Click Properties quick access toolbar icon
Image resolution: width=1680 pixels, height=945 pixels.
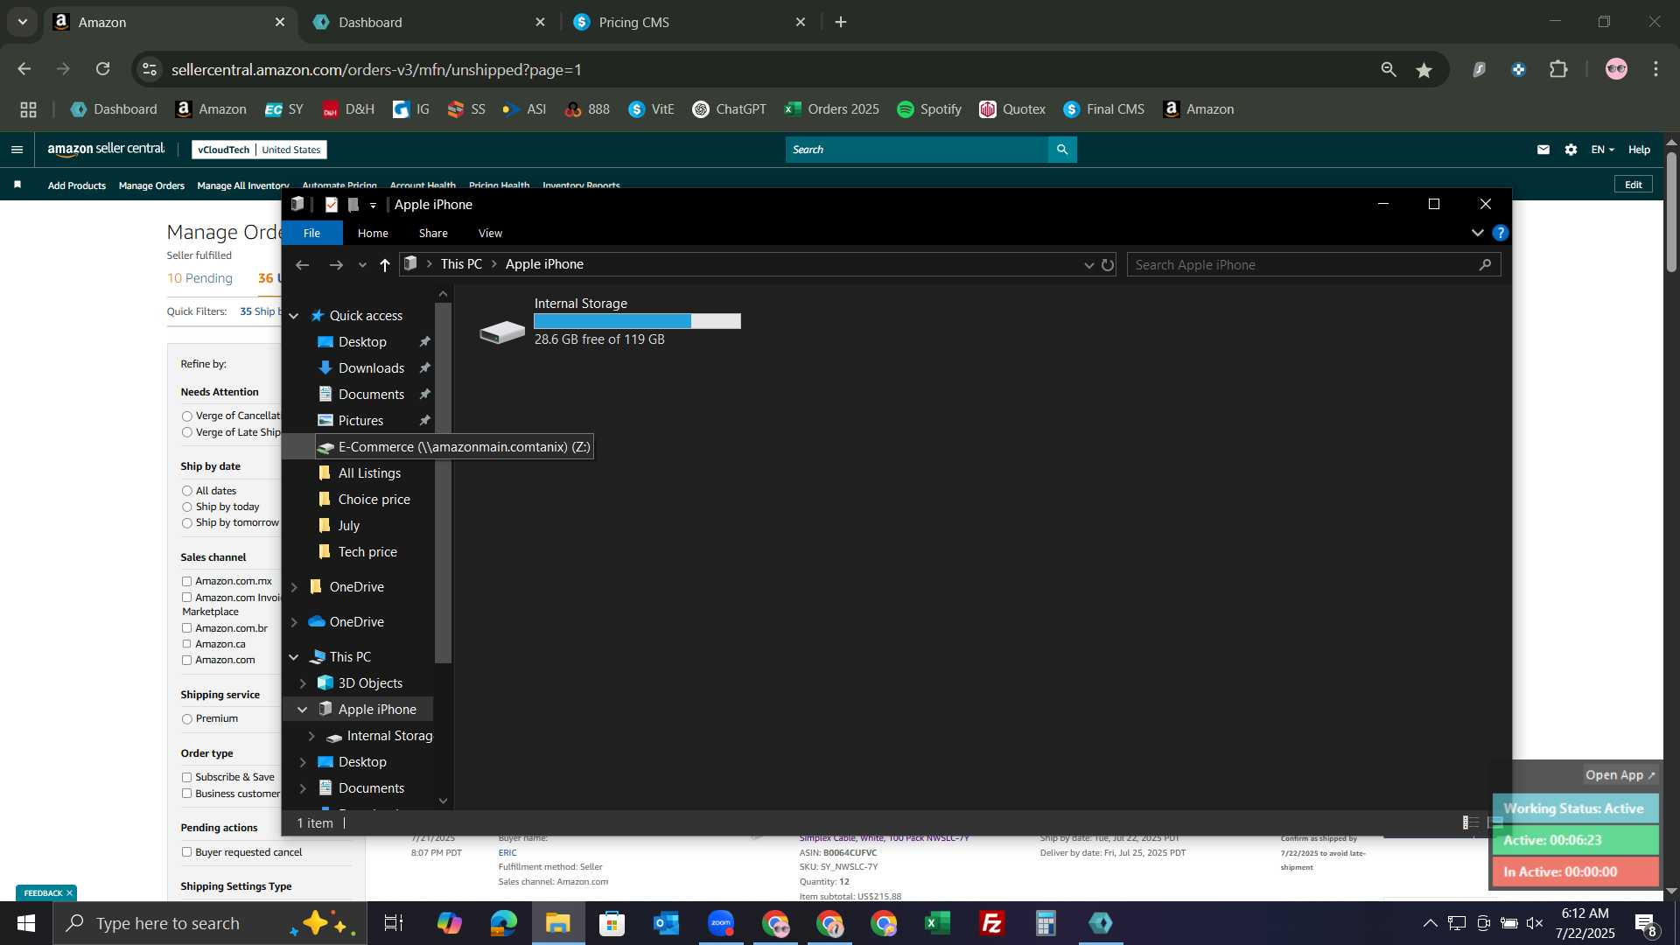(332, 205)
